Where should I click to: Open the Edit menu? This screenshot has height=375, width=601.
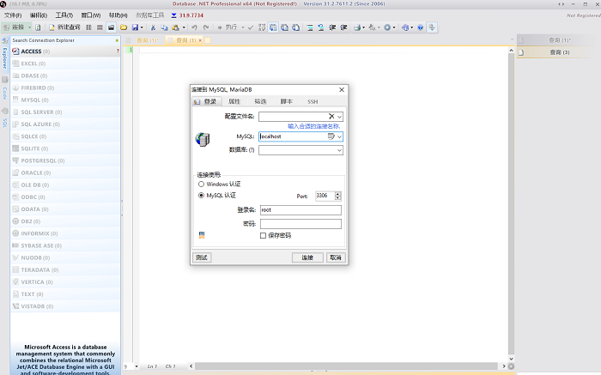(x=39, y=15)
